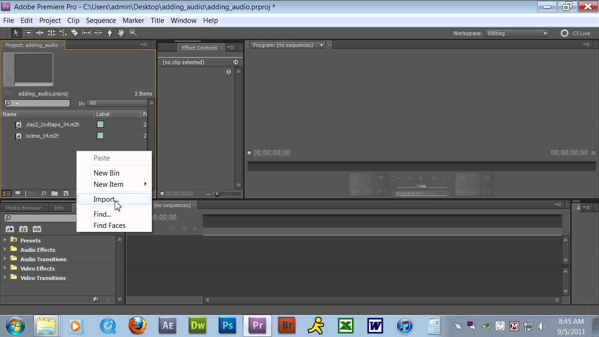Click the Project panel search field
599x337 pixels.
[x=37, y=103]
